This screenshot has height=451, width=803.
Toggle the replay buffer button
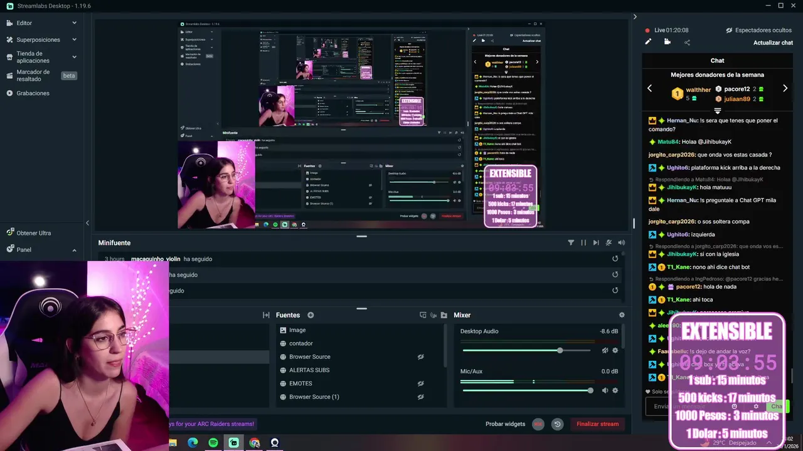point(557,424)
